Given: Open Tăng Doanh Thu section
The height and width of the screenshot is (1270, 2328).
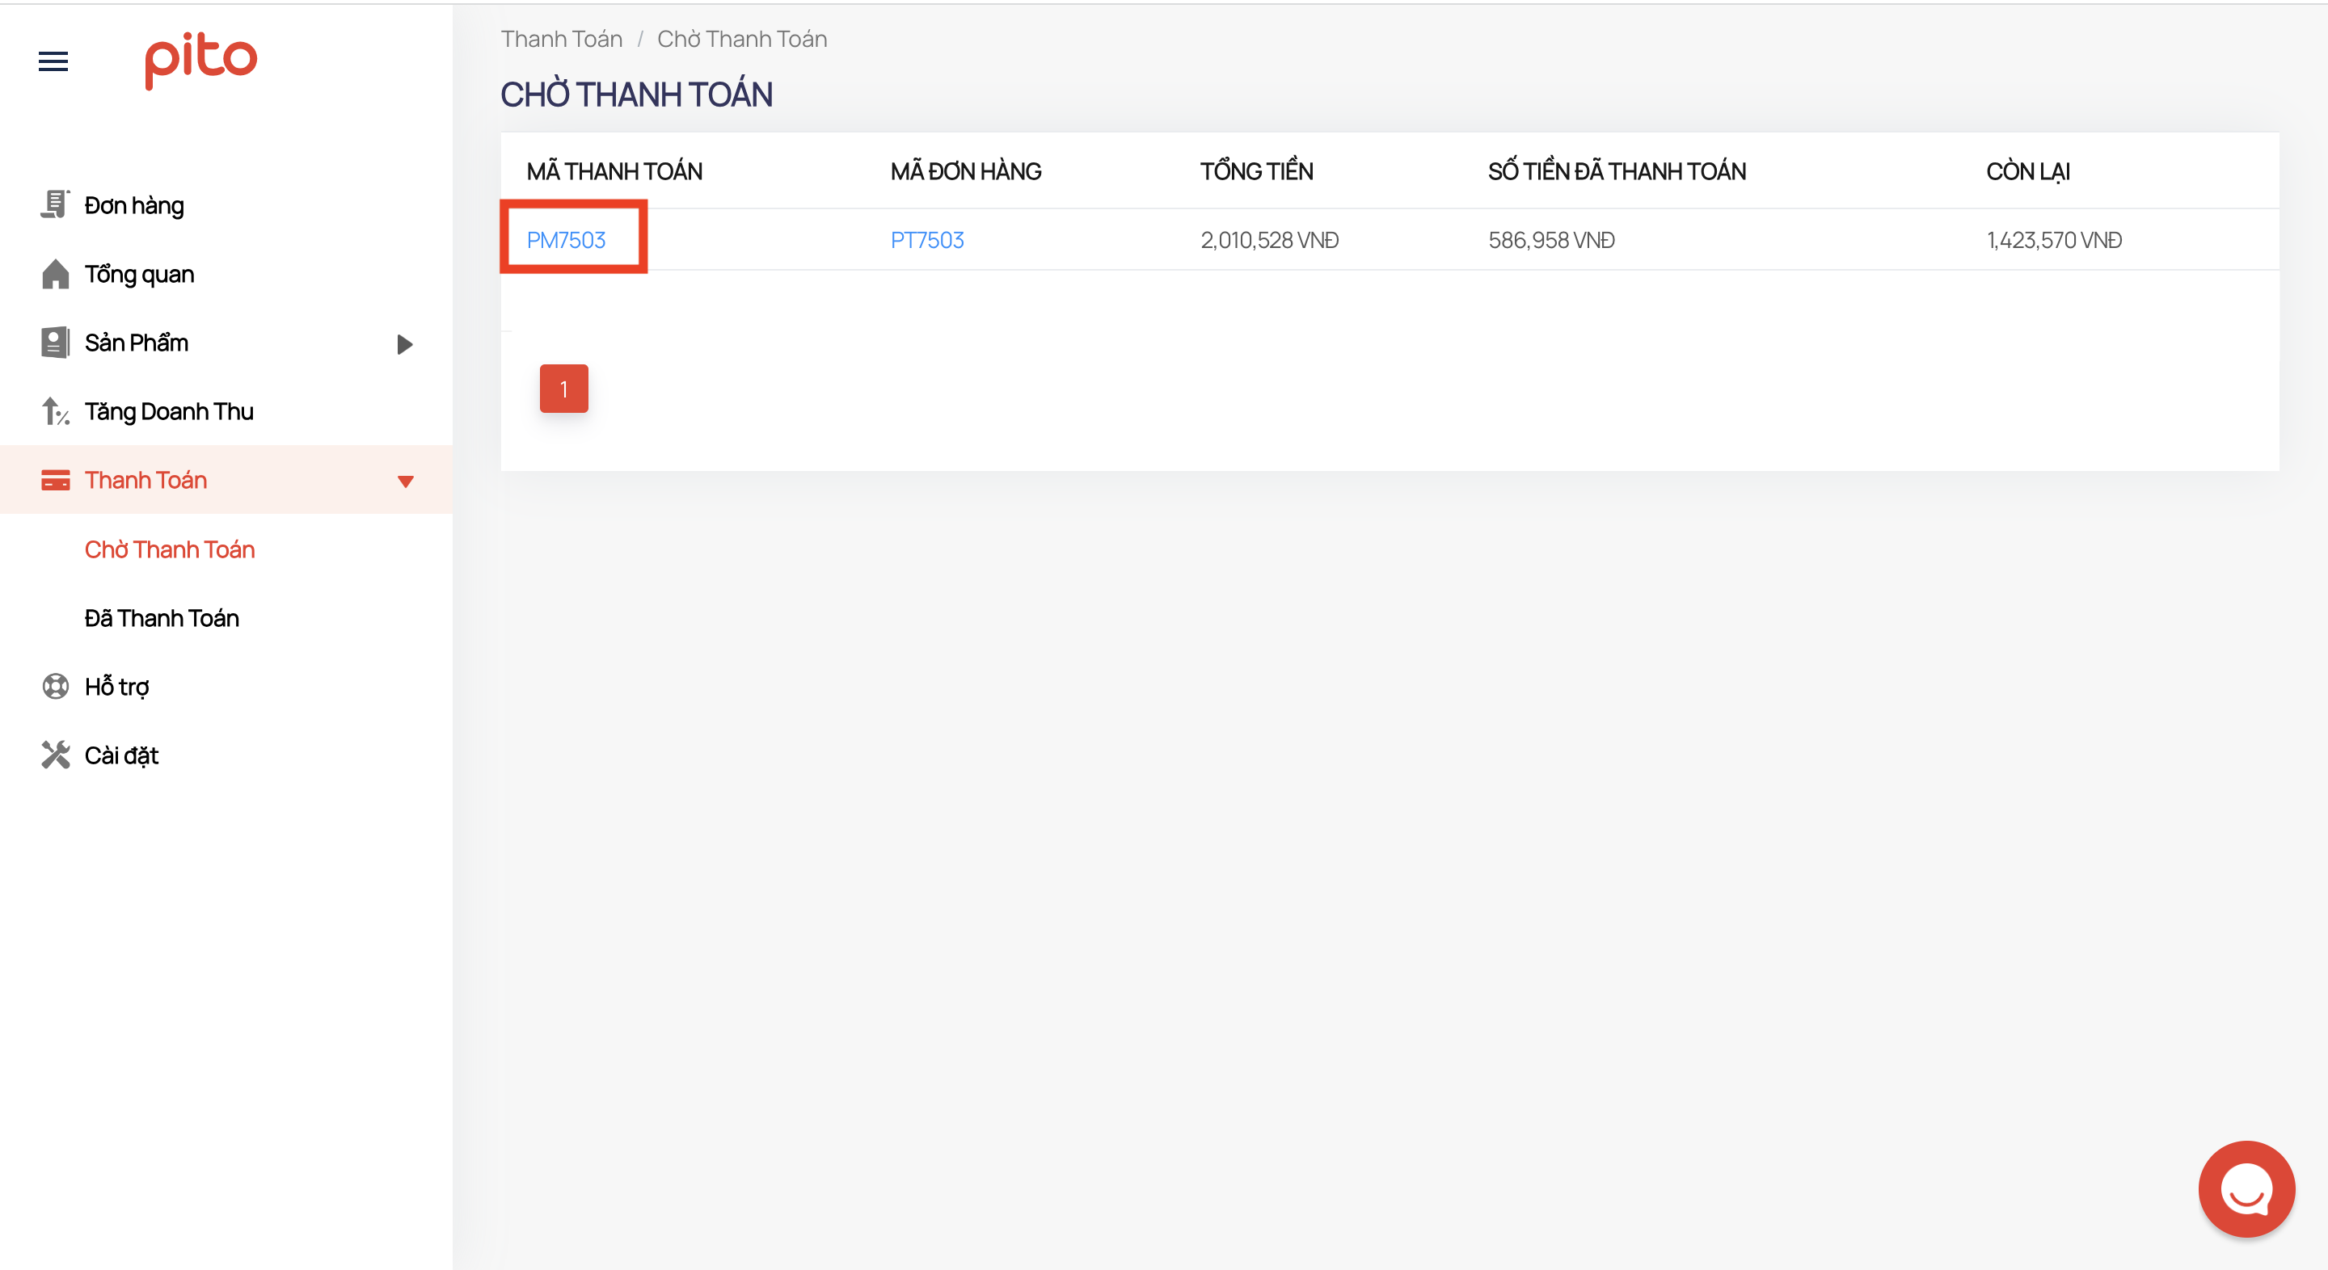Looking at the screenshot, I should coord(169,411).
